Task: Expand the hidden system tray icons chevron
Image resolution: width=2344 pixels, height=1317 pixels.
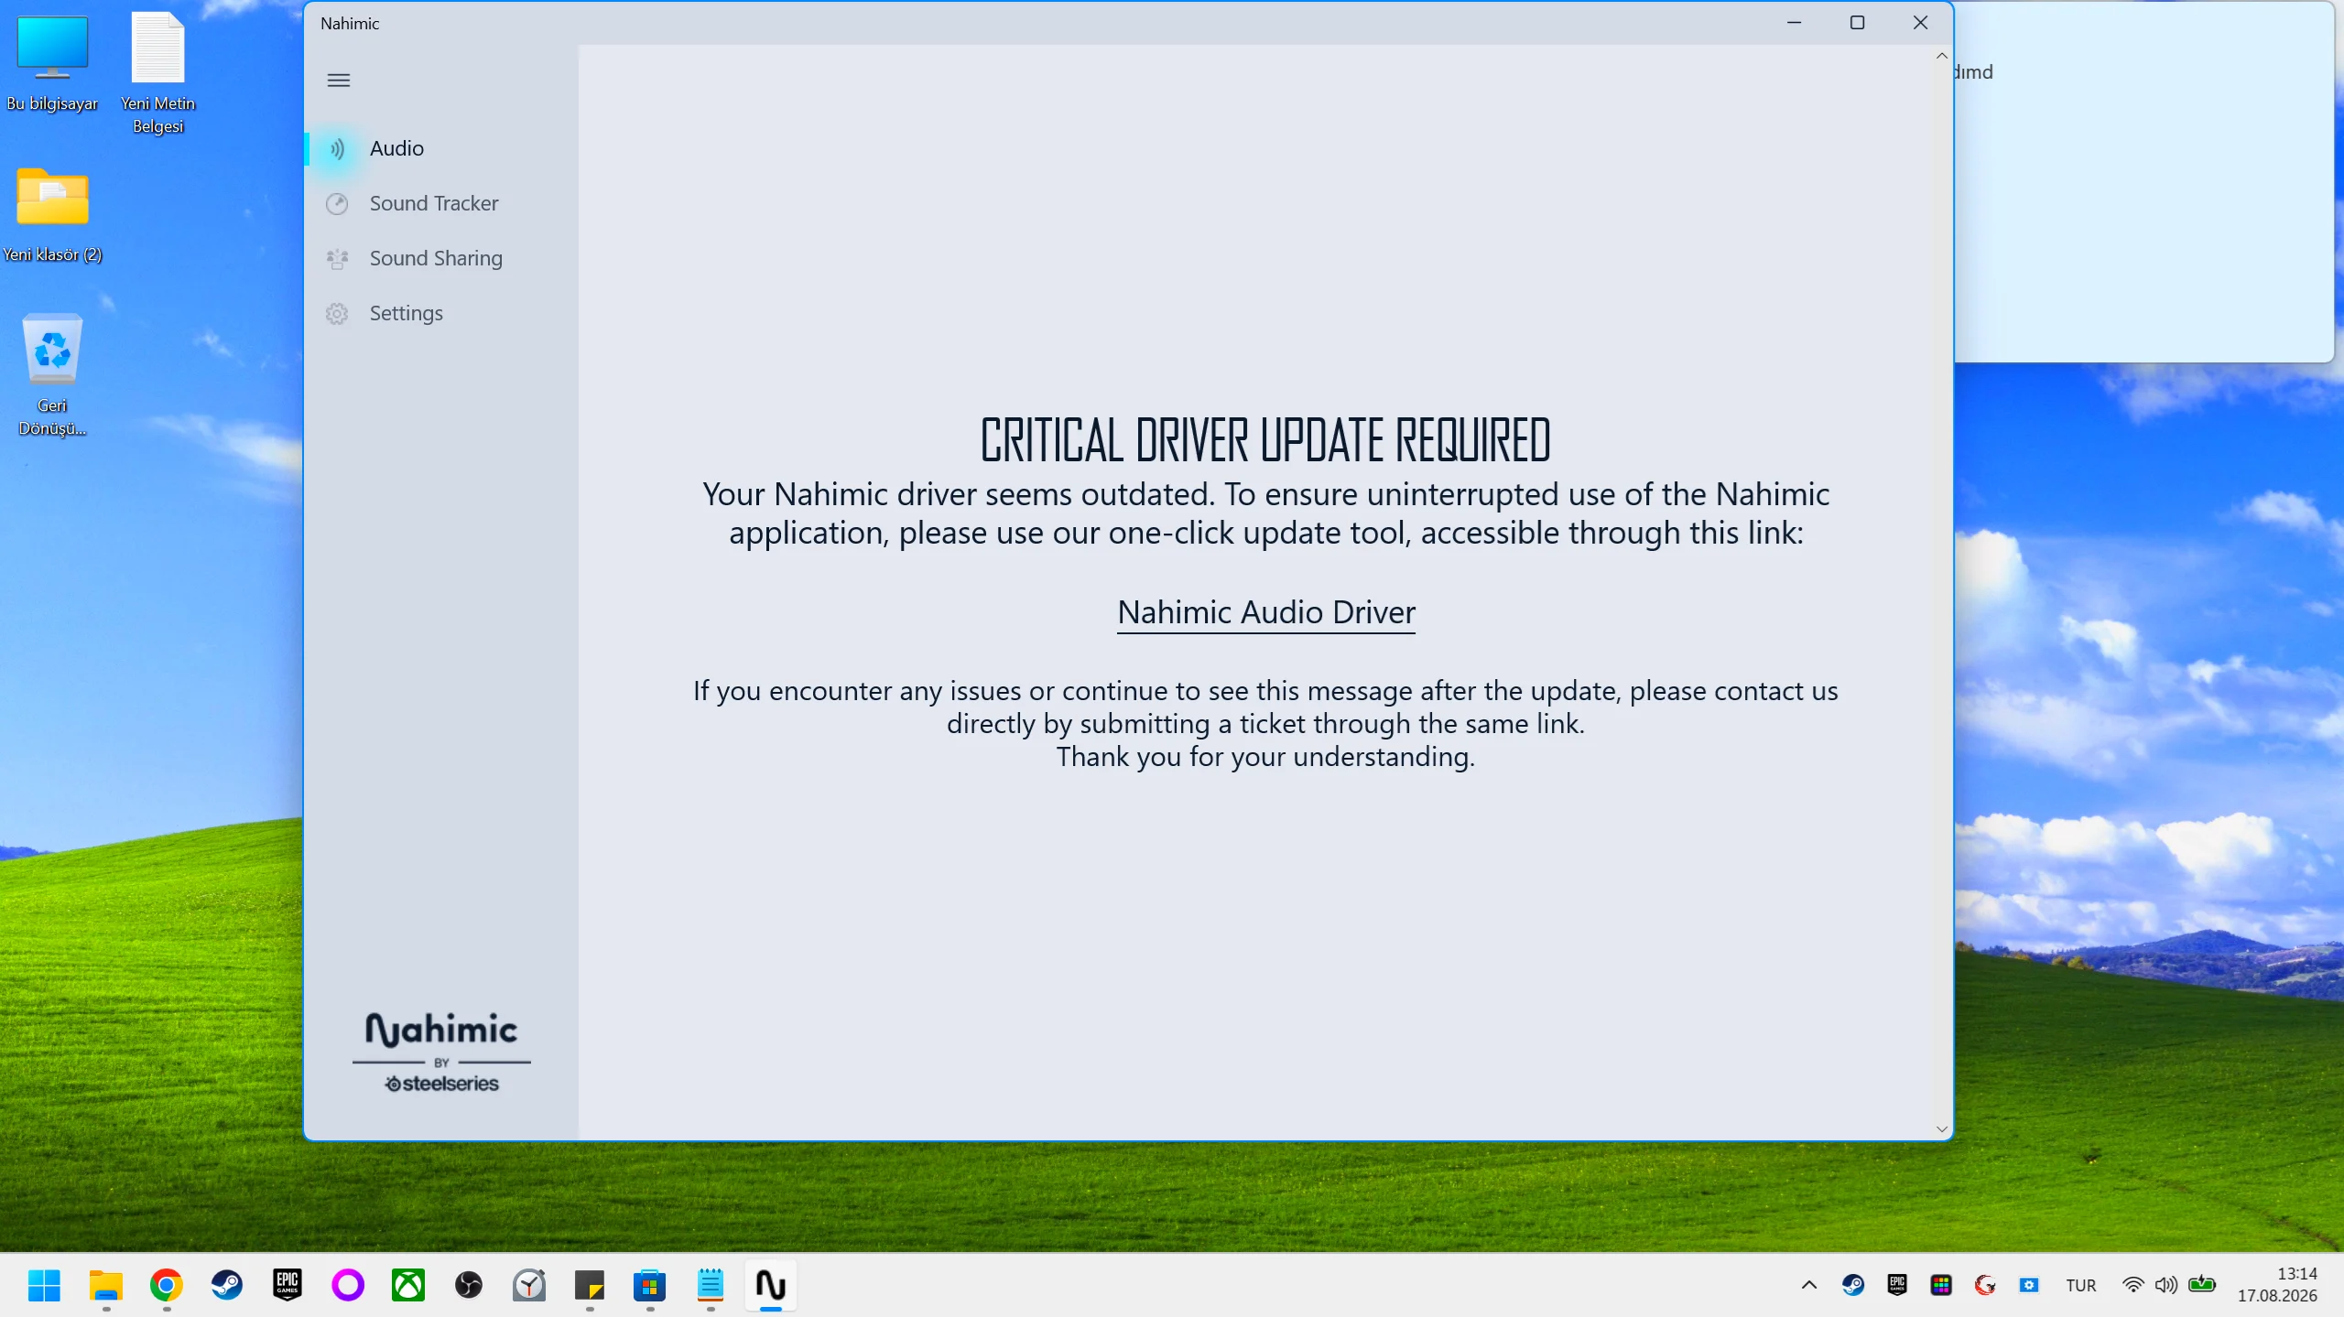Action: 1809,1285
